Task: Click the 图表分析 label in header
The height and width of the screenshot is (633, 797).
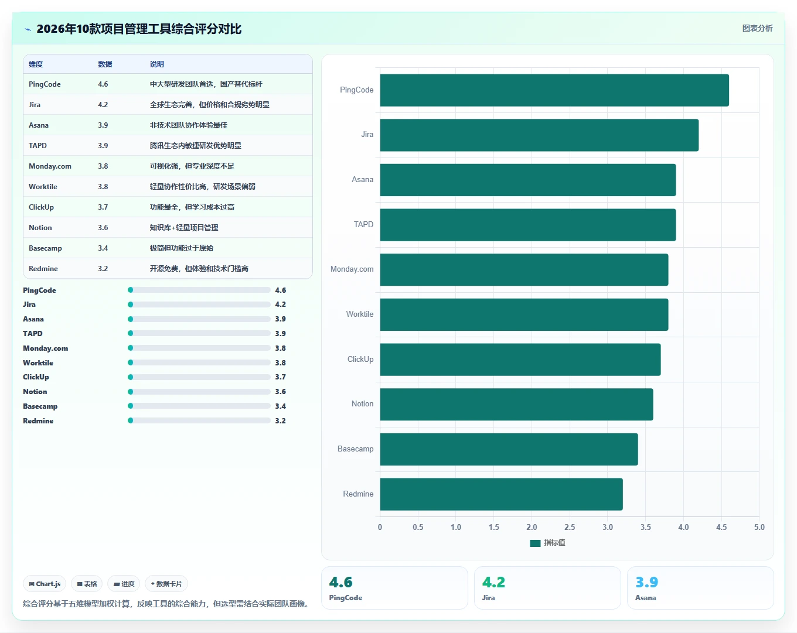Action: coord(757,28)
